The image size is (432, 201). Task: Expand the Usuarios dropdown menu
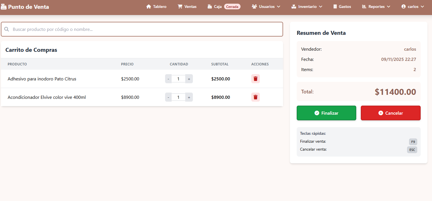coord(266,7)
